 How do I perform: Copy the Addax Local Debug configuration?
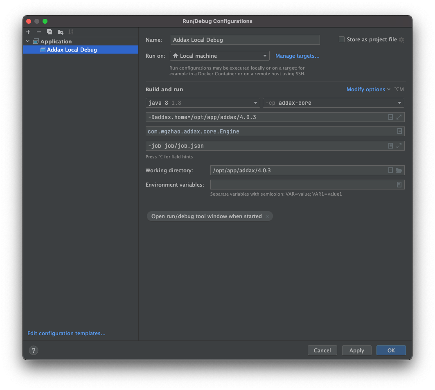point(49,32)
